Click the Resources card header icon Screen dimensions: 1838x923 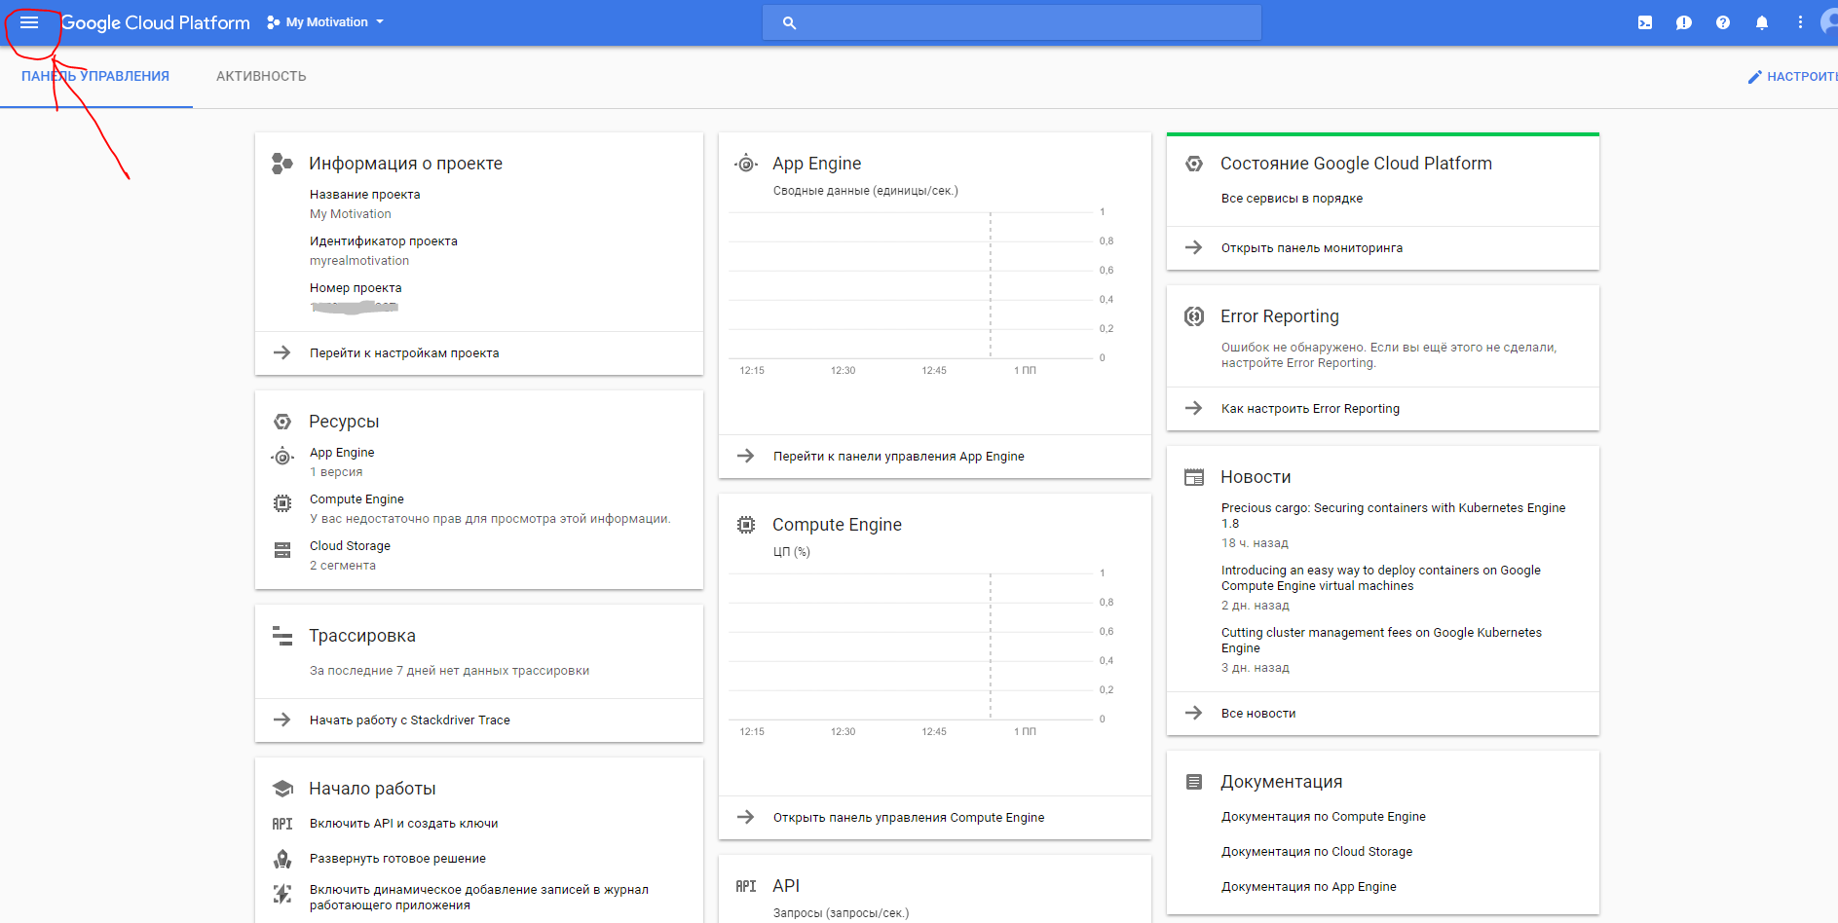coord(282,422)
